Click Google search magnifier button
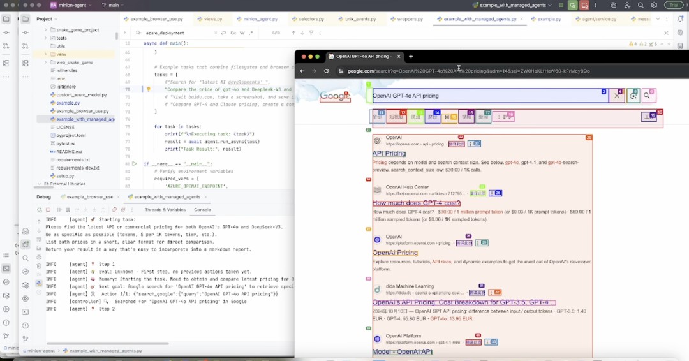 pyautogui.click(x=647, y=96)
